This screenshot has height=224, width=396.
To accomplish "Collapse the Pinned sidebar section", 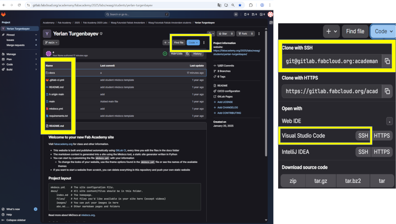I will point(19,35).
